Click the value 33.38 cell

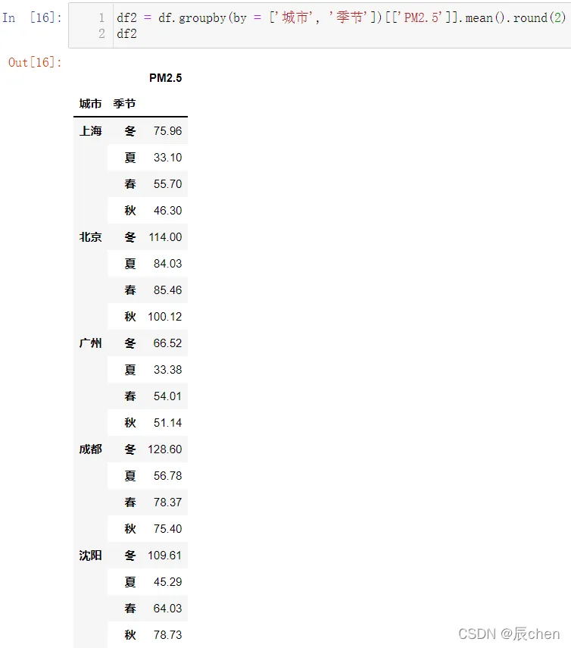167,370
